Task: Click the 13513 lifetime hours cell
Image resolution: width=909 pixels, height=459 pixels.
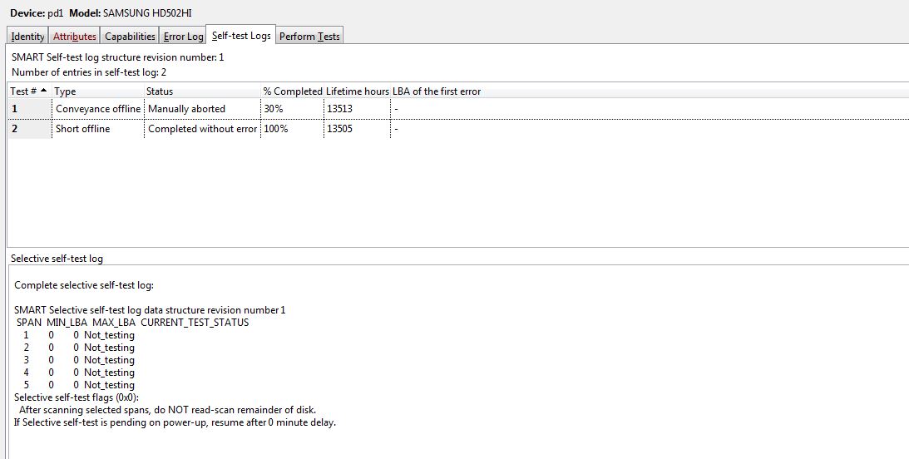Action: point(339,109)
